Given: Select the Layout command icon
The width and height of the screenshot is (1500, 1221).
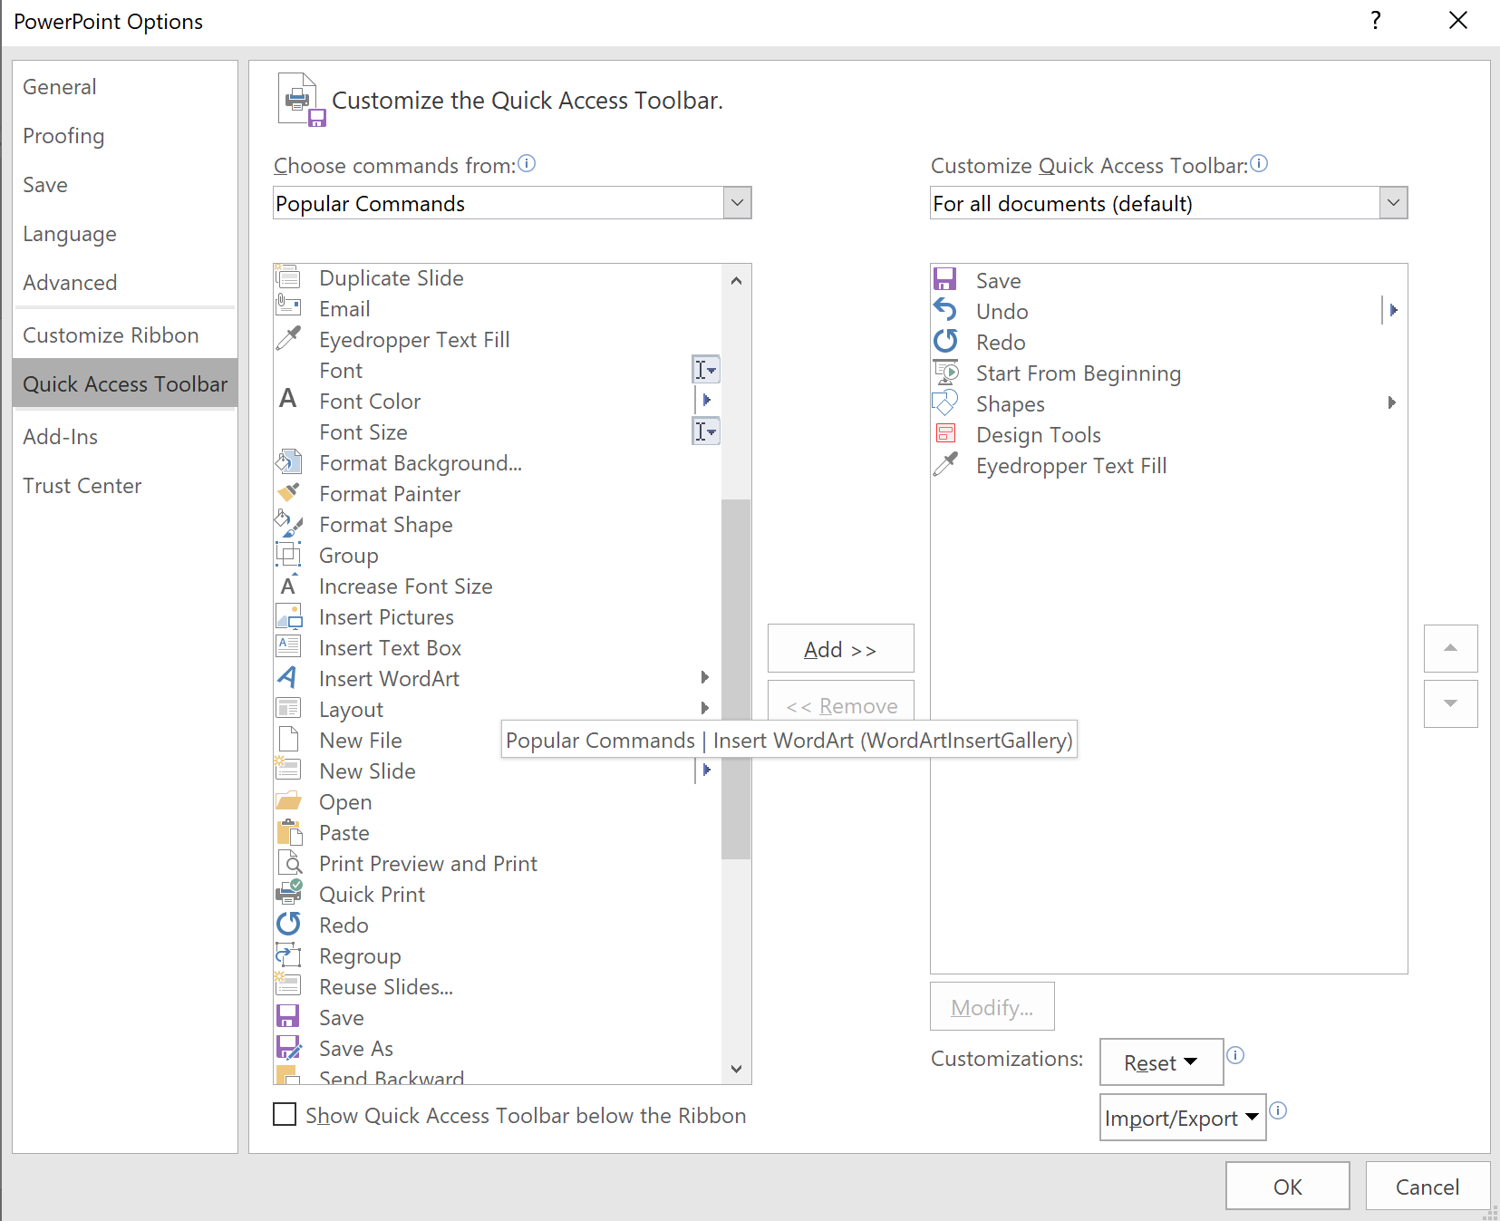Looking at the screenshot, I should (288, 708).
